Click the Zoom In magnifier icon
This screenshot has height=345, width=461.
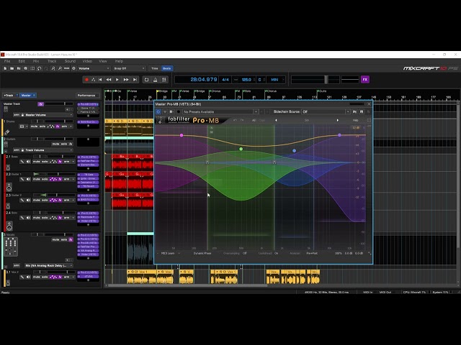53,68
